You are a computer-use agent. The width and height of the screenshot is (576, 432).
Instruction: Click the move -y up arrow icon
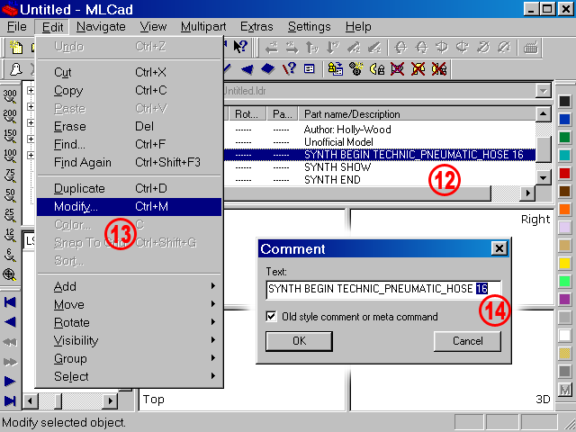(312, 48)
